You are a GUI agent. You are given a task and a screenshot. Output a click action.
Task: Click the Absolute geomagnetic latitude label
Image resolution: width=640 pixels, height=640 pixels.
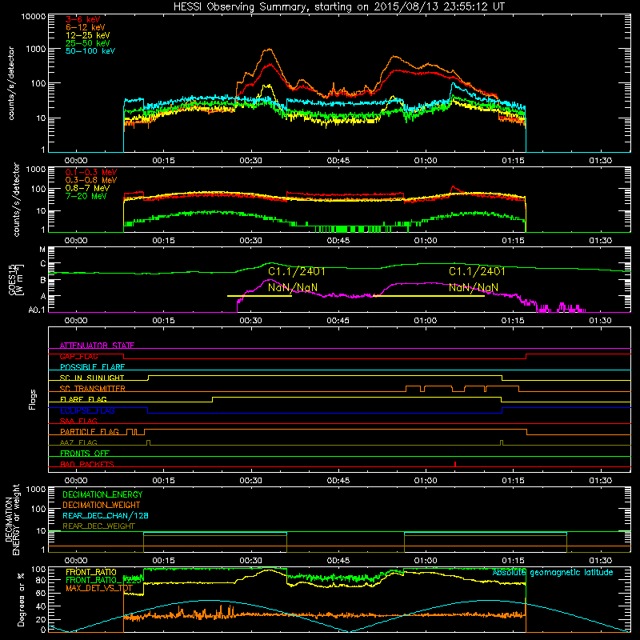(x=553, y=572)
